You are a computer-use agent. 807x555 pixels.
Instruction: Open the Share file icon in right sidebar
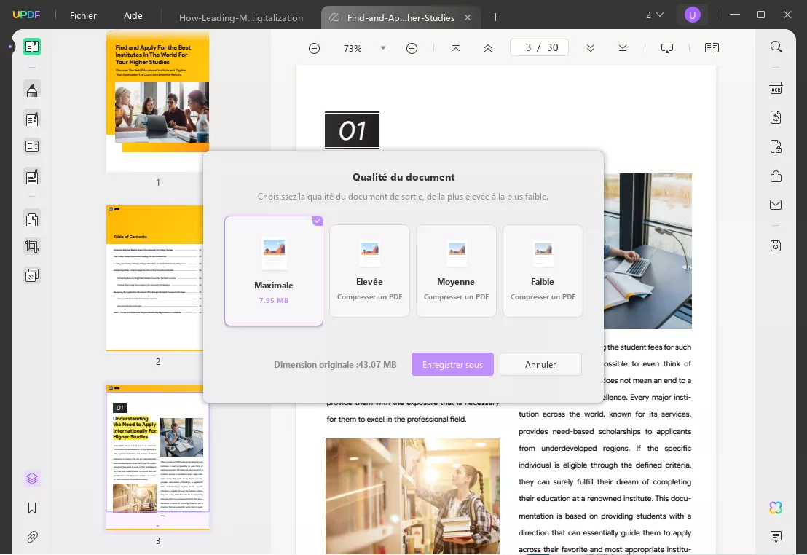776,176
